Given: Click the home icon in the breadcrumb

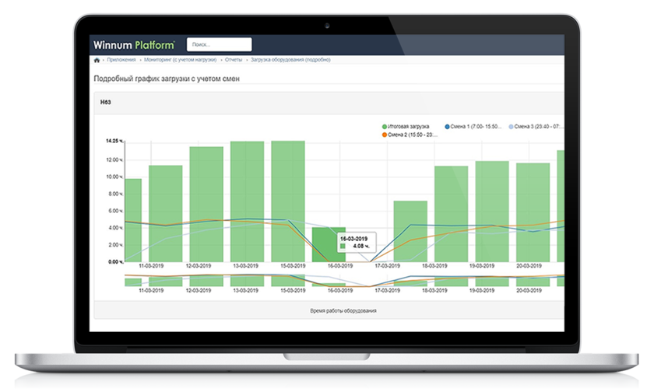Looking at the screenshot, I should point(97,60).
